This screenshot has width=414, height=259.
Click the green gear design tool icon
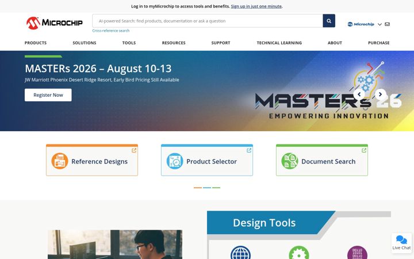click(299, 253)
